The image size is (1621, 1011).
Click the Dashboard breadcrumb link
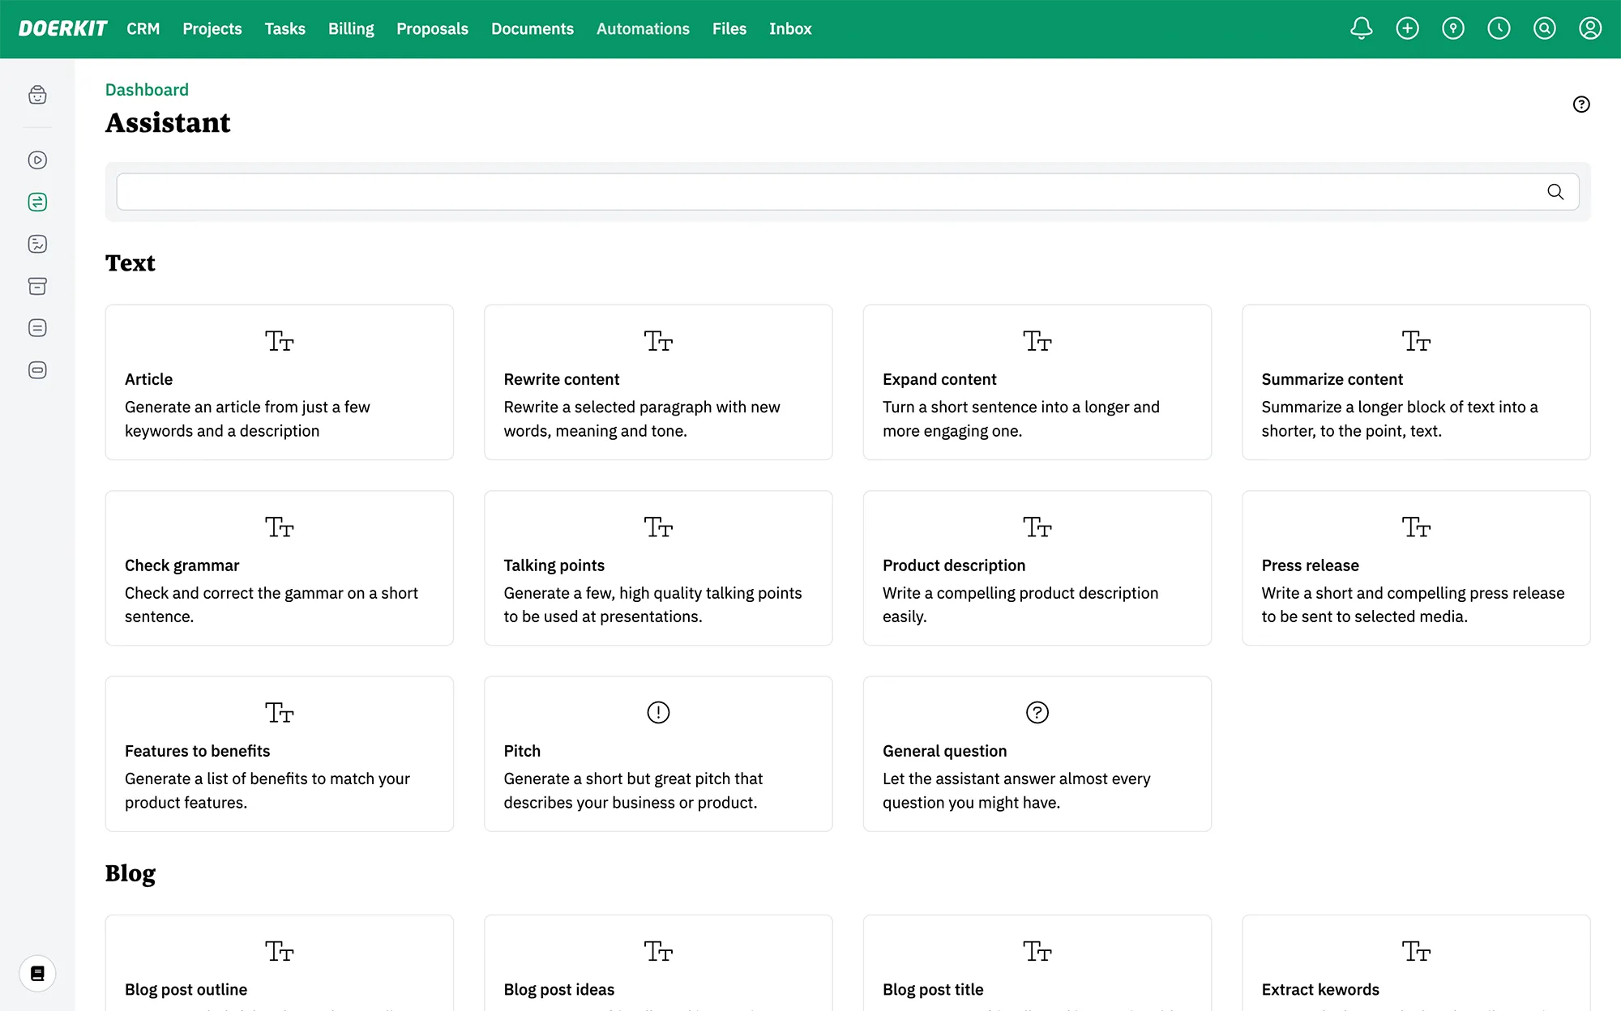pyautogui.click(x=147, y=90)
